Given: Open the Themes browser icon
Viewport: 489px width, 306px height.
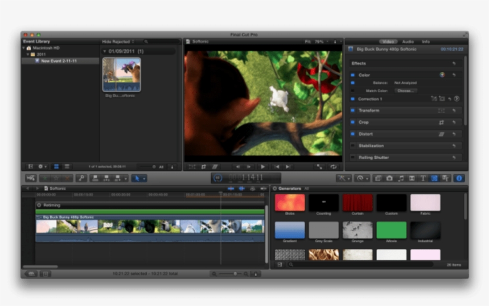Looking at the screenshot, I should [445, 178].
